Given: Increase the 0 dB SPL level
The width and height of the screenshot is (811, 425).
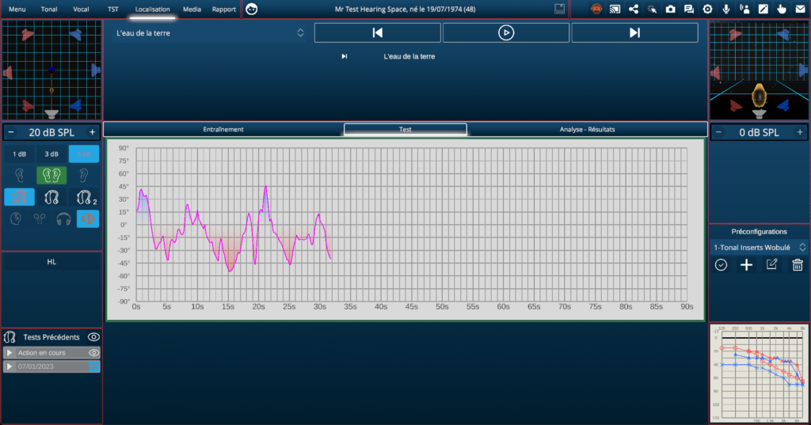Looking at the screenshot, I should (x=800, y=132).
